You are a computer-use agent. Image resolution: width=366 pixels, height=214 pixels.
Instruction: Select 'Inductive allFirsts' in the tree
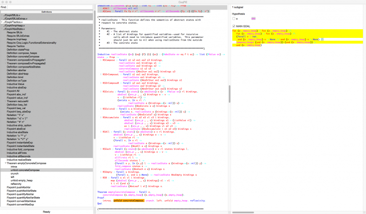[16, 153]
